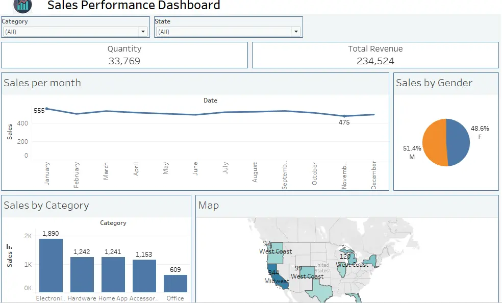Click the 51.4% M pie label

(x=412, y=153)
